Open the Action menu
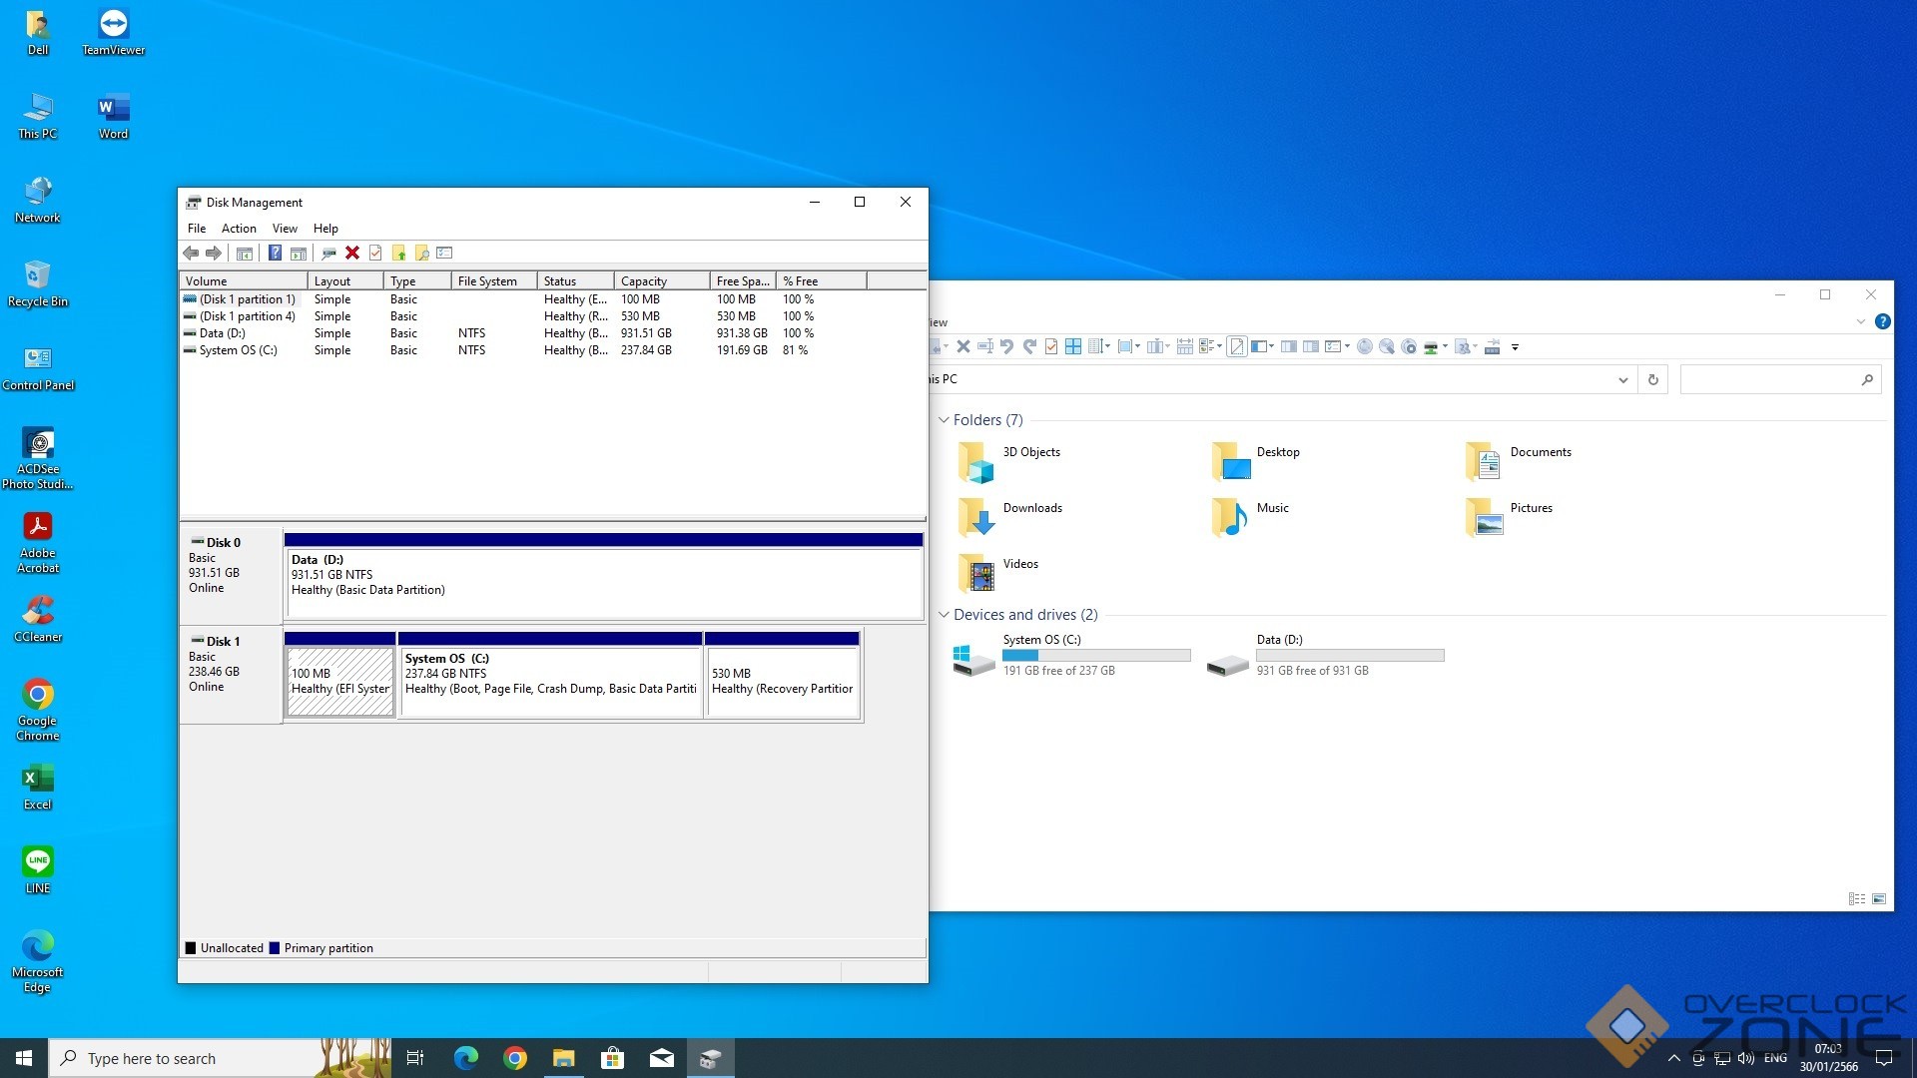Viewport: 1917px width, 1078px height. click(x=239, y=229)
